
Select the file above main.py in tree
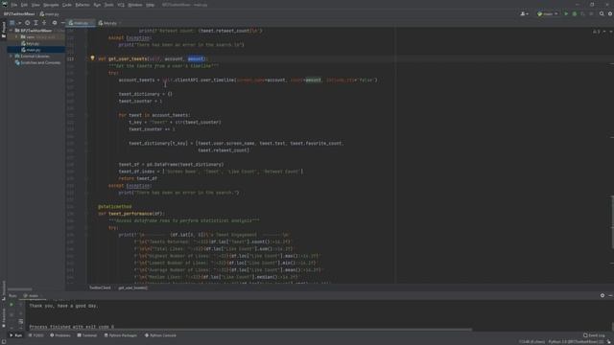click(x=31, y=44)
